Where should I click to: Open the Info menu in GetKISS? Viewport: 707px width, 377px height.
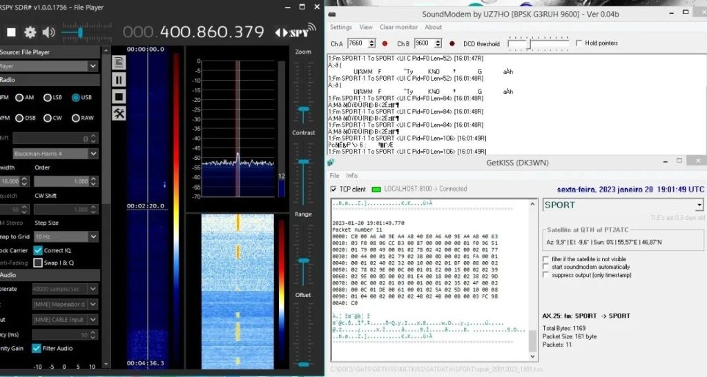(352, 176)
